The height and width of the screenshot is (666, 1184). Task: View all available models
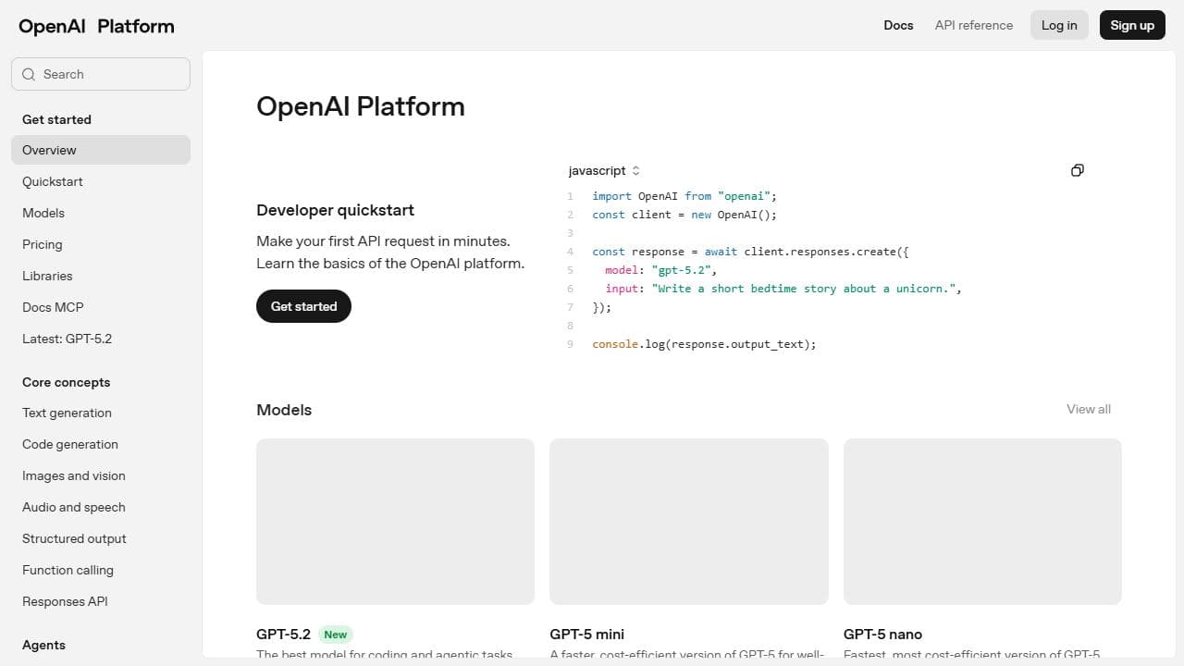click(1088, 409)
